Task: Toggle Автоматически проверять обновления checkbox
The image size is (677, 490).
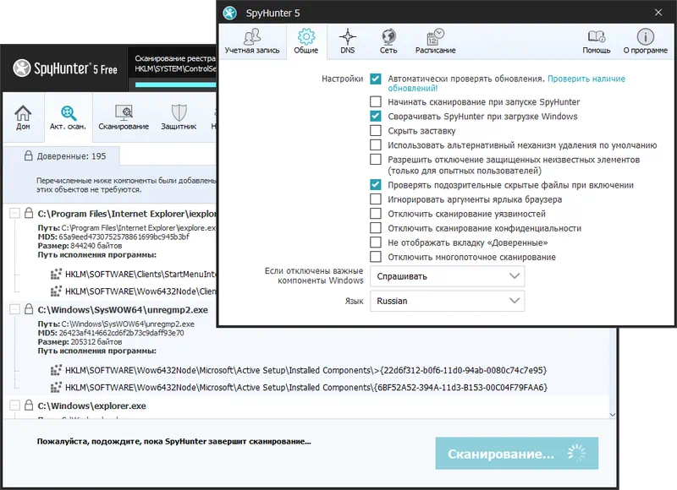Action: click(376, 79)
